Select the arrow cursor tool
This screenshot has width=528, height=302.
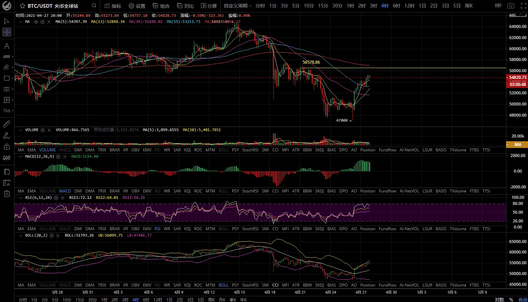7,21
